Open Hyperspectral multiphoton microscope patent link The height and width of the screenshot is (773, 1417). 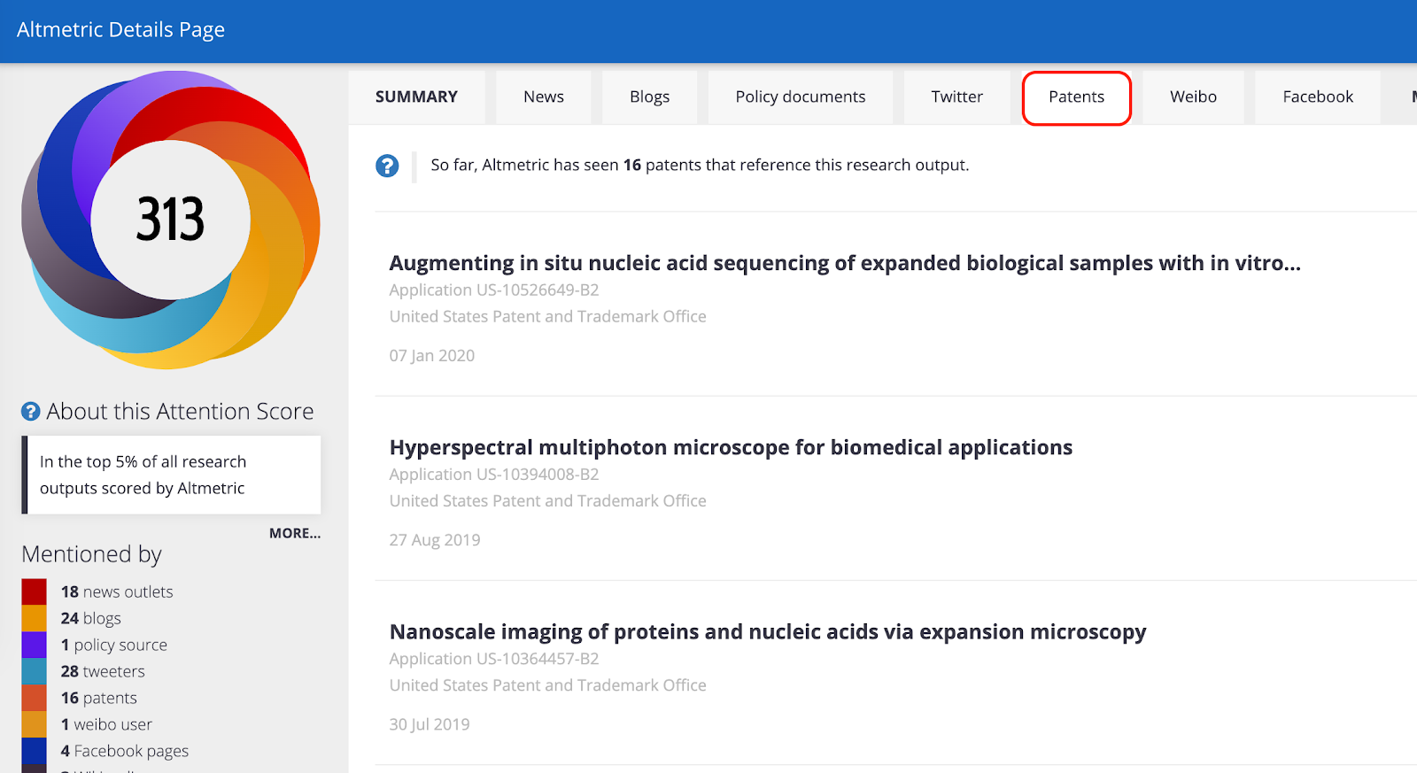coord(731,447)
